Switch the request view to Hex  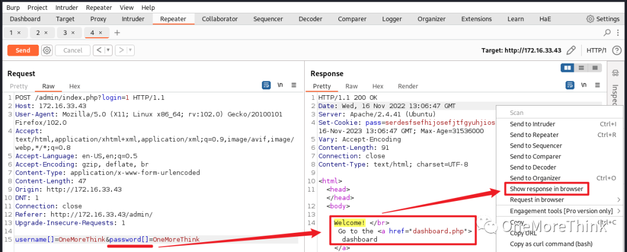74,86
